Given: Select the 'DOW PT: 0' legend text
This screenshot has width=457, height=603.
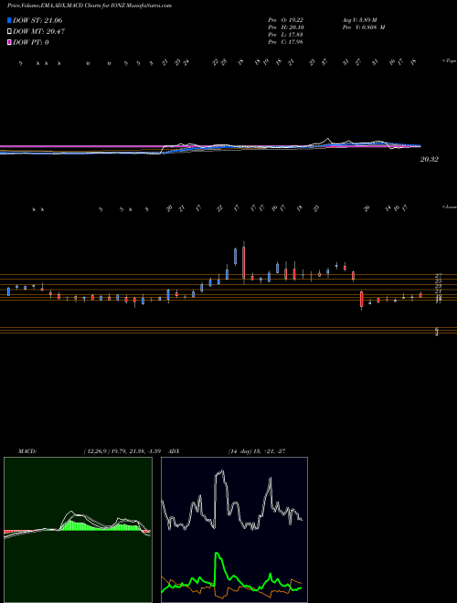Looking at the screenshot, I should 31,42.
